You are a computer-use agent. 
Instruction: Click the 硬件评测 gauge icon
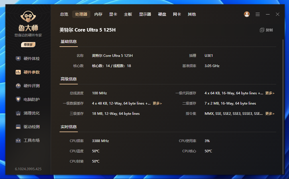tap(18, 86)
